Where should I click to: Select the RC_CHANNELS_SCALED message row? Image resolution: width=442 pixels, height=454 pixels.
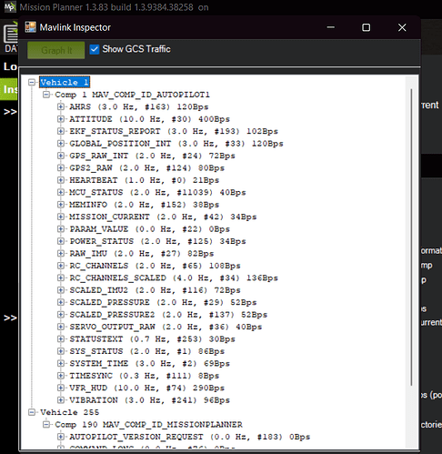pyautogui.click(x=174, y=278)
